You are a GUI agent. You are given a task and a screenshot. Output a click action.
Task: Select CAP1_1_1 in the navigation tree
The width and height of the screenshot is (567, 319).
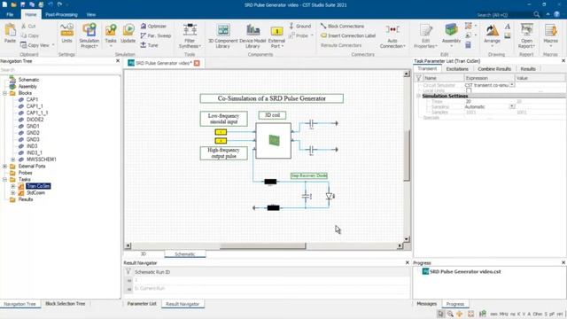37,113
